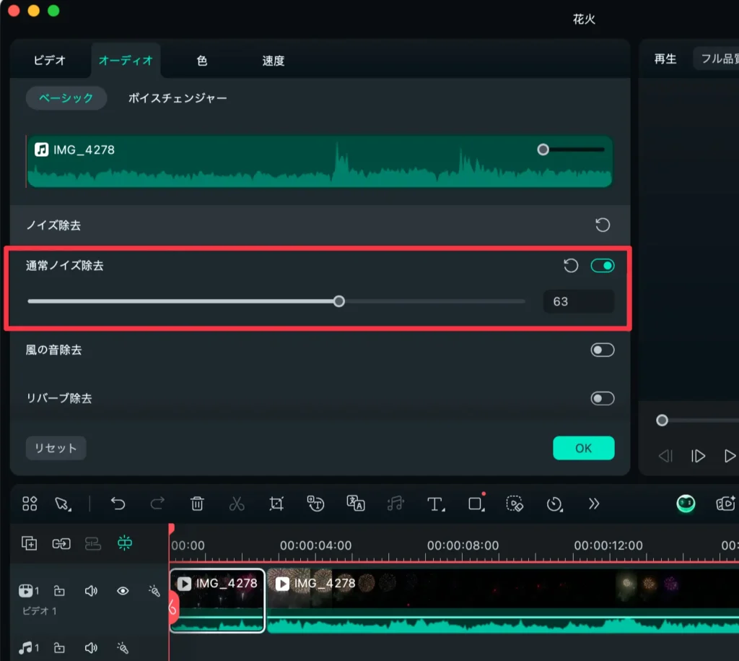Click the 通常ノイズ除去 slider handle
The width and height of the screenshot is (739, 661).
[339, 301]
